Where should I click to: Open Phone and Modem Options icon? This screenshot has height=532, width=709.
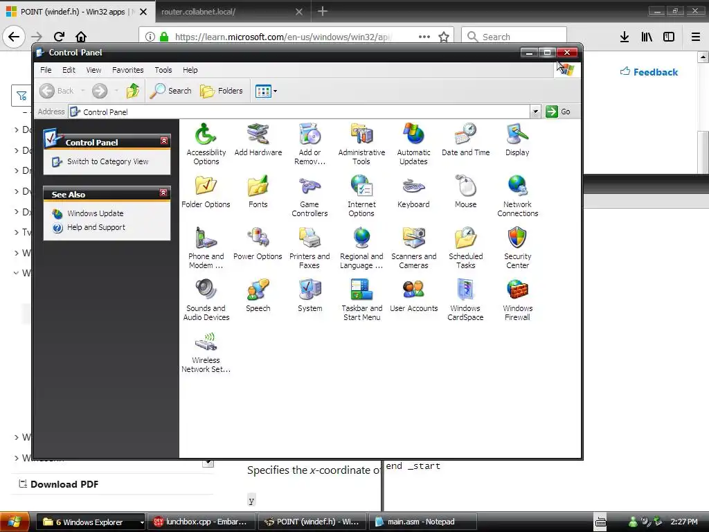(206, 248)
